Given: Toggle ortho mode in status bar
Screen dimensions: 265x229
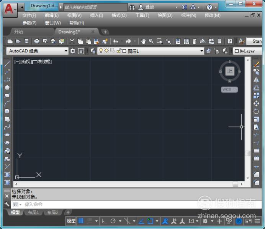Looking at the screenshot, I should (x=105, y=221).
